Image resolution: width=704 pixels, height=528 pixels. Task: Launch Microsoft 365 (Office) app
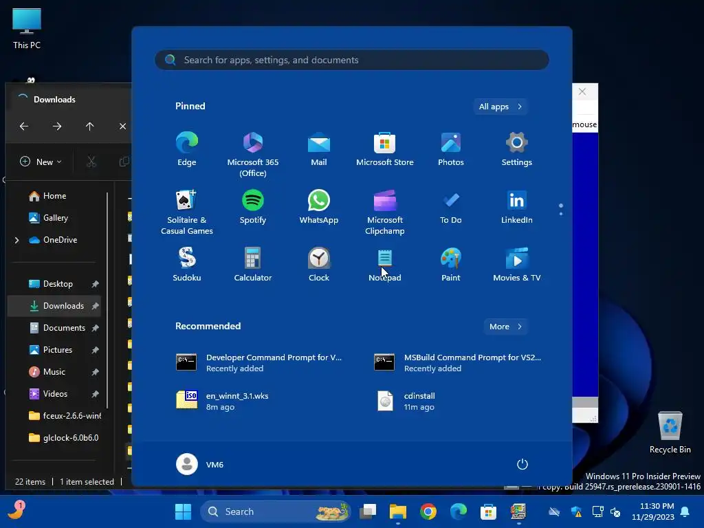tap(253, 155)
